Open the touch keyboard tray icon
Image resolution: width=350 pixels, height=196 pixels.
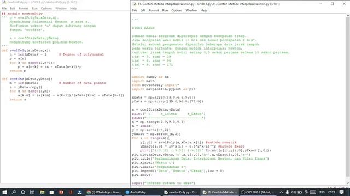(x=313, y=192)
